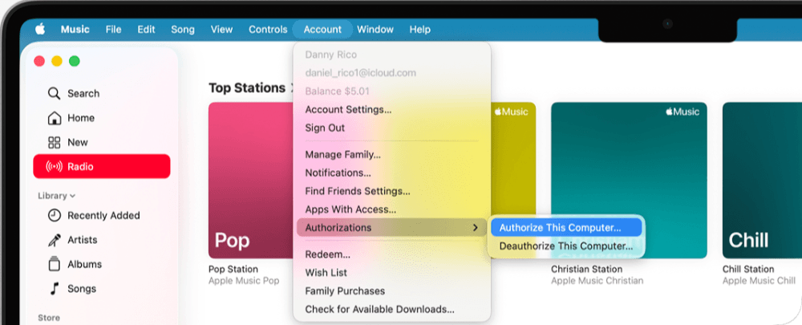Screen dimensions: 802x325
Task: Open the Pop station artwork
Action: pos(250,181)
